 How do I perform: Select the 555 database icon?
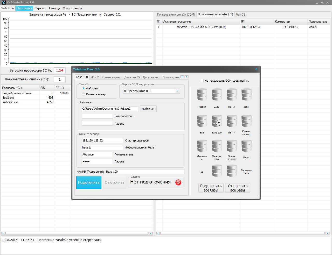pyautogui.click(x=202, y=121)
